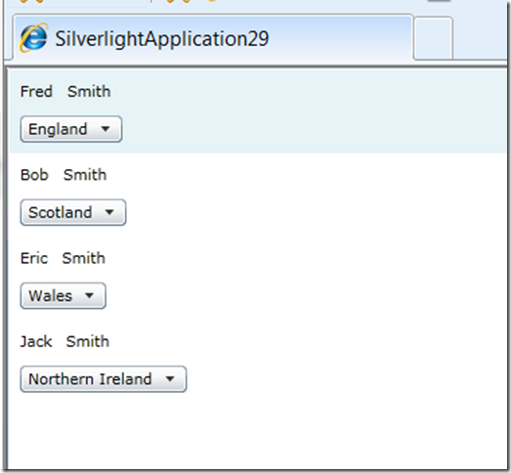The image size is (511, 473).
Task: Select the Bob Smith list item
Action: point(258,194)
